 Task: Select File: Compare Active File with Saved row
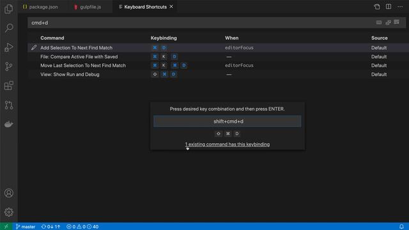pyautogui.click(x=218, y=57)
